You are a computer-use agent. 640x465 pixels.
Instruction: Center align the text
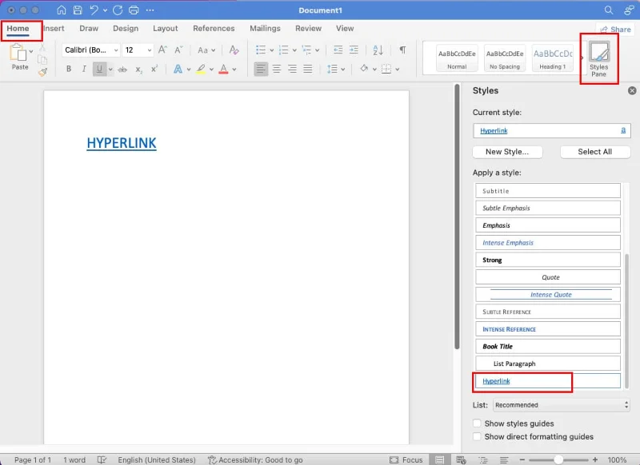(x=276, y=69)
